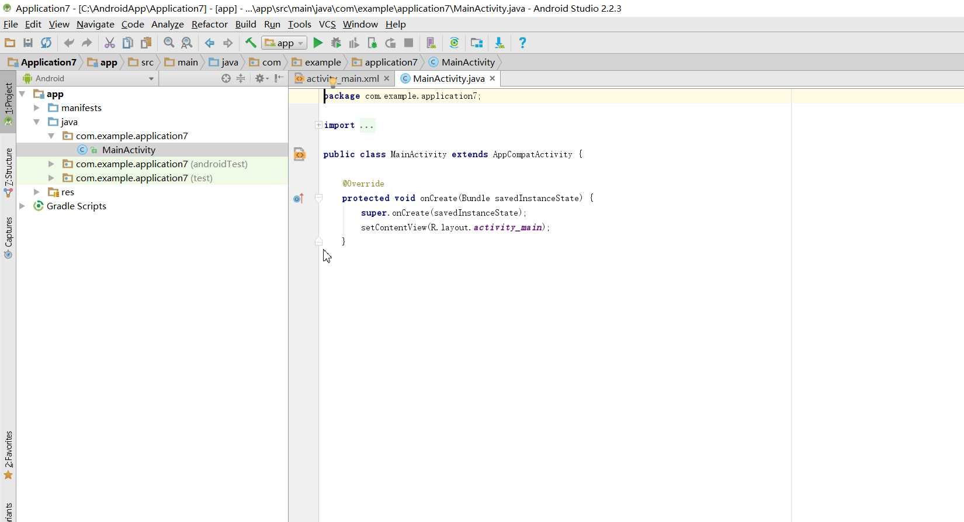Open the SDK Manager download icon
This screenshot has width=964, height=522.
click(500, 43)
